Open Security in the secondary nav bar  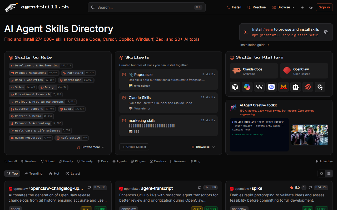[x=85, y=161]
